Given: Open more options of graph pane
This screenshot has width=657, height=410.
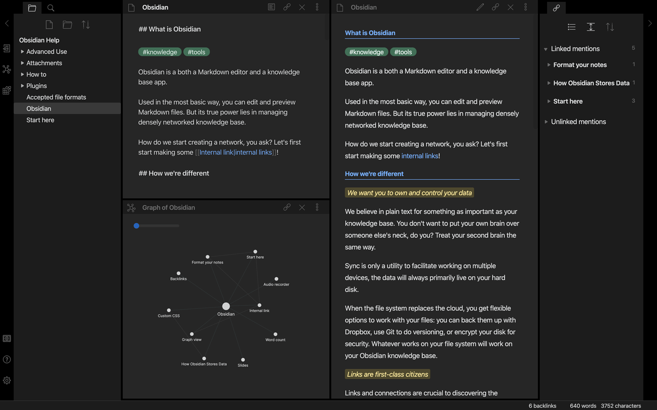Looking at the screenshot, I should [x=317, y=207].
